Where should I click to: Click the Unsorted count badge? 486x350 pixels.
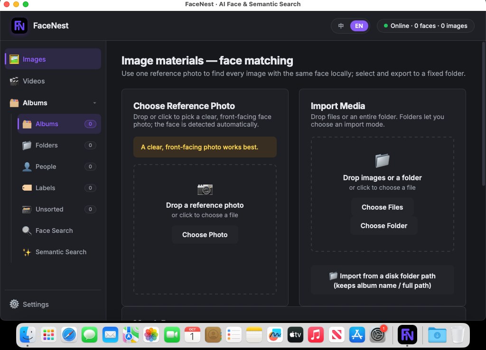[x=90, y=209]
